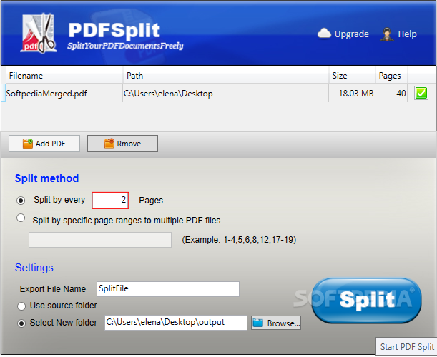Screen dimensions: 437x357
Task: Click the pages-per-split number field
Action: click(x=110, y=201)
